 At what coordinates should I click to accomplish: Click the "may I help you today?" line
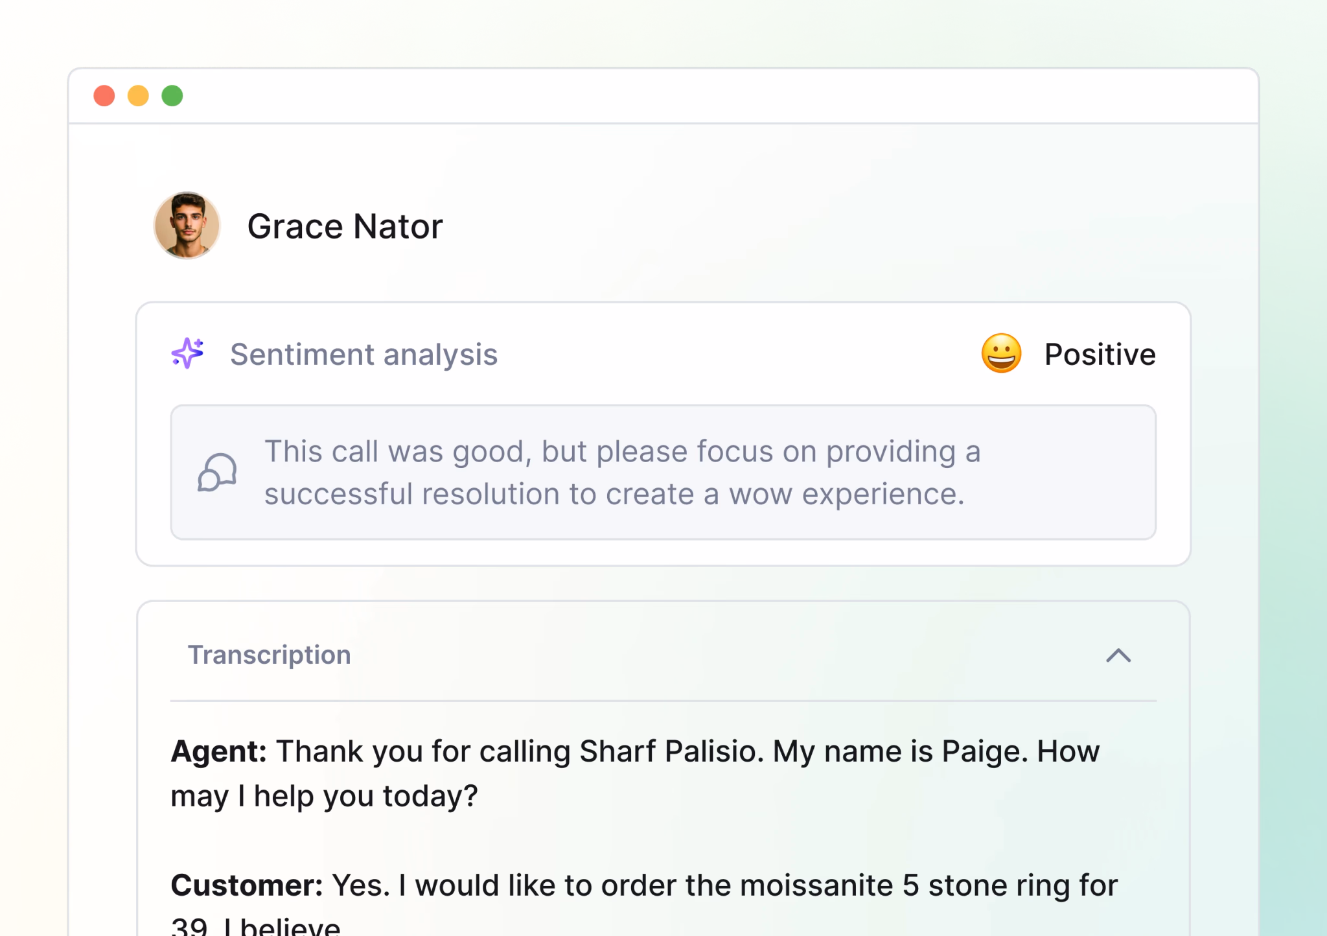(x=324, y=796)
